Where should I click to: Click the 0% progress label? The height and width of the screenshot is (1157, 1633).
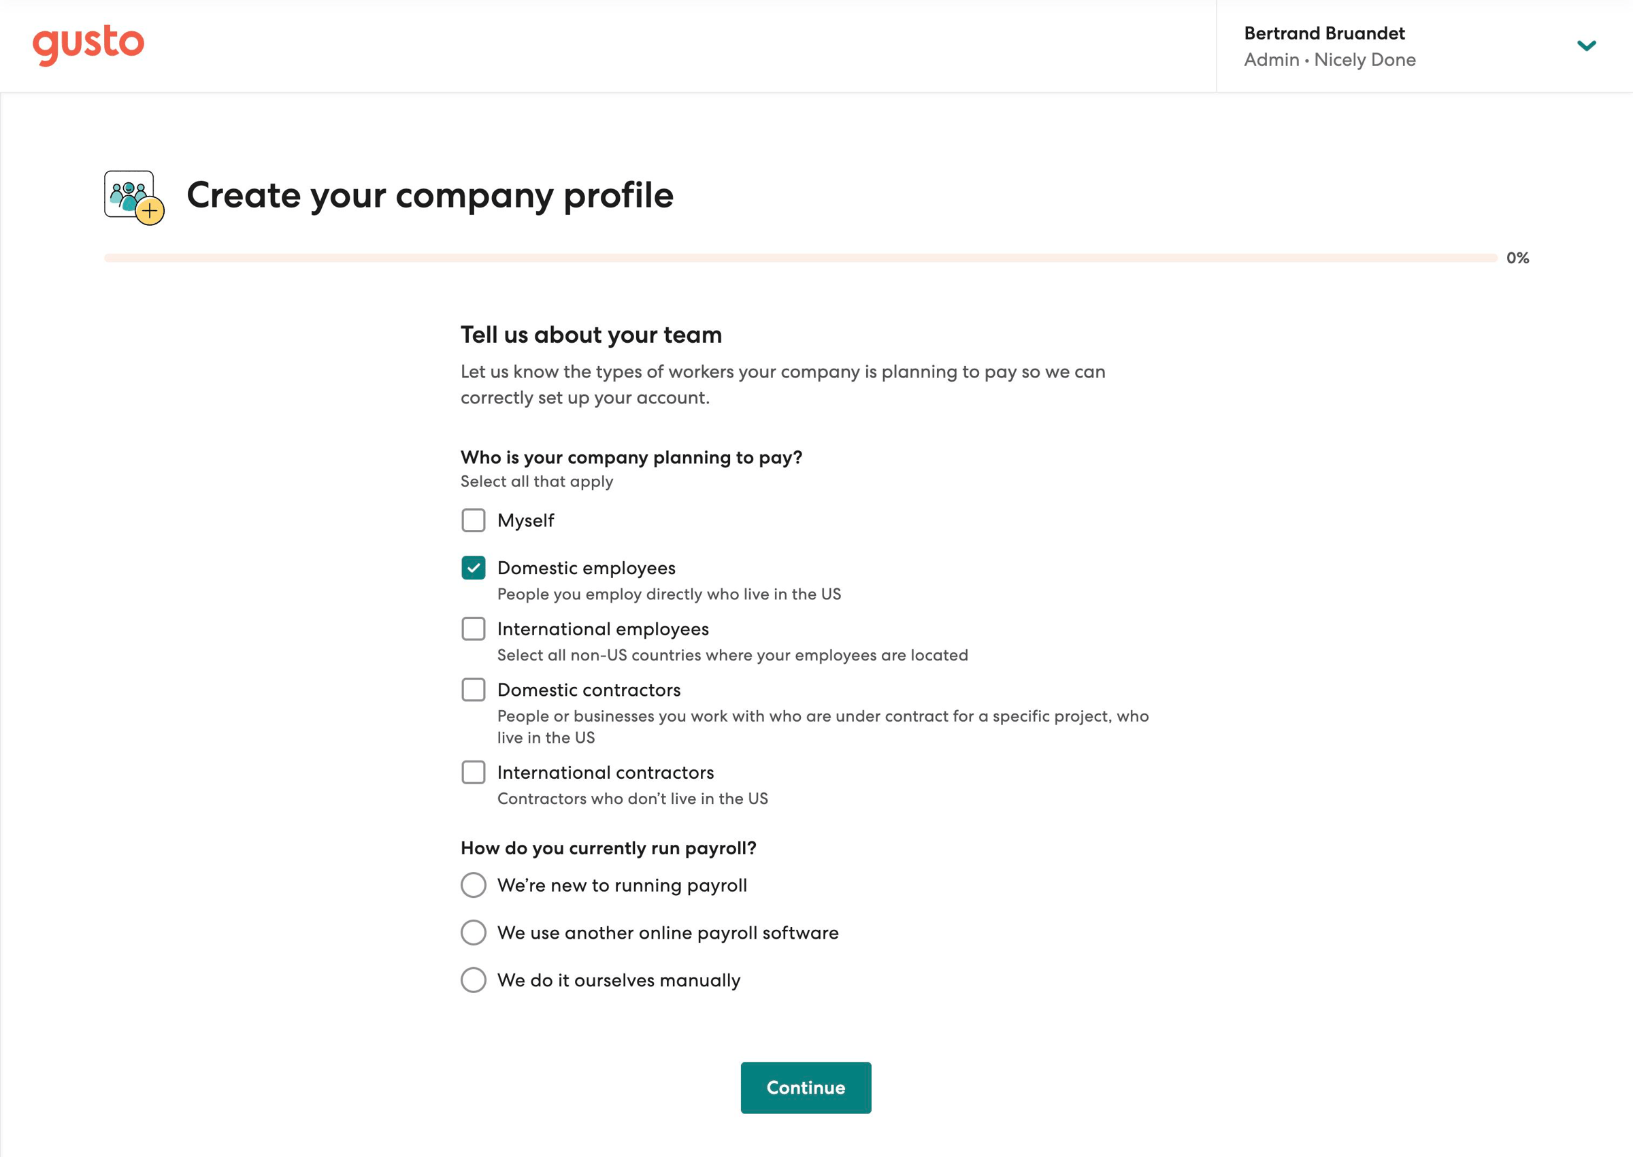pos(1517,258)
